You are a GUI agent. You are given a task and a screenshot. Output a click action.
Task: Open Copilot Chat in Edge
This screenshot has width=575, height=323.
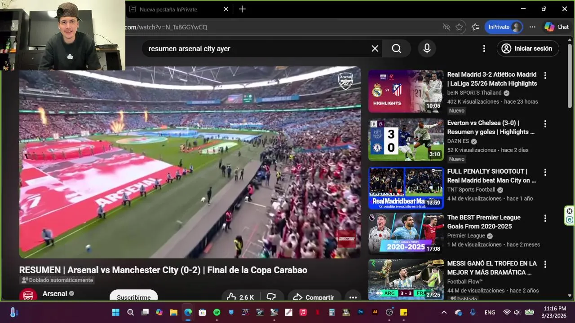click(x=556, y=27)
